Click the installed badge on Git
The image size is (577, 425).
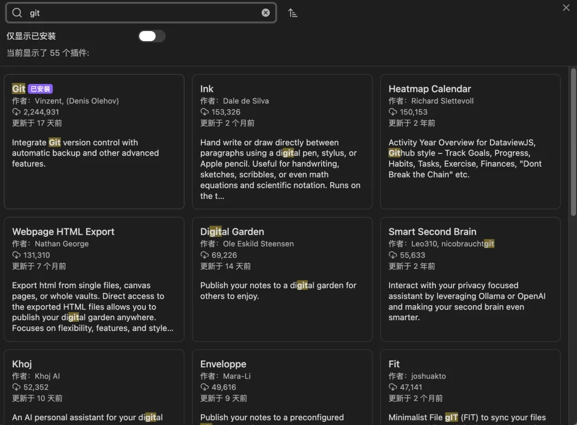coord(41,89)
